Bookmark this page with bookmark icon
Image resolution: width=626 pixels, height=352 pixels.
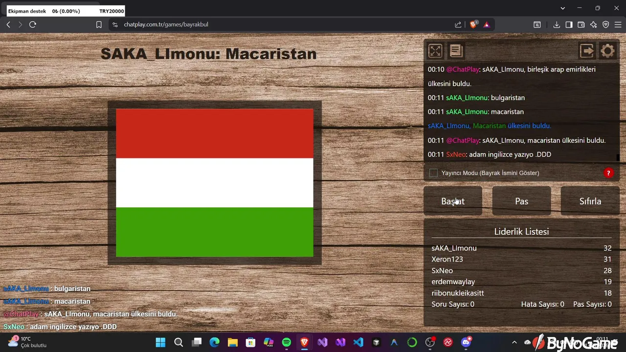[99, 24]
